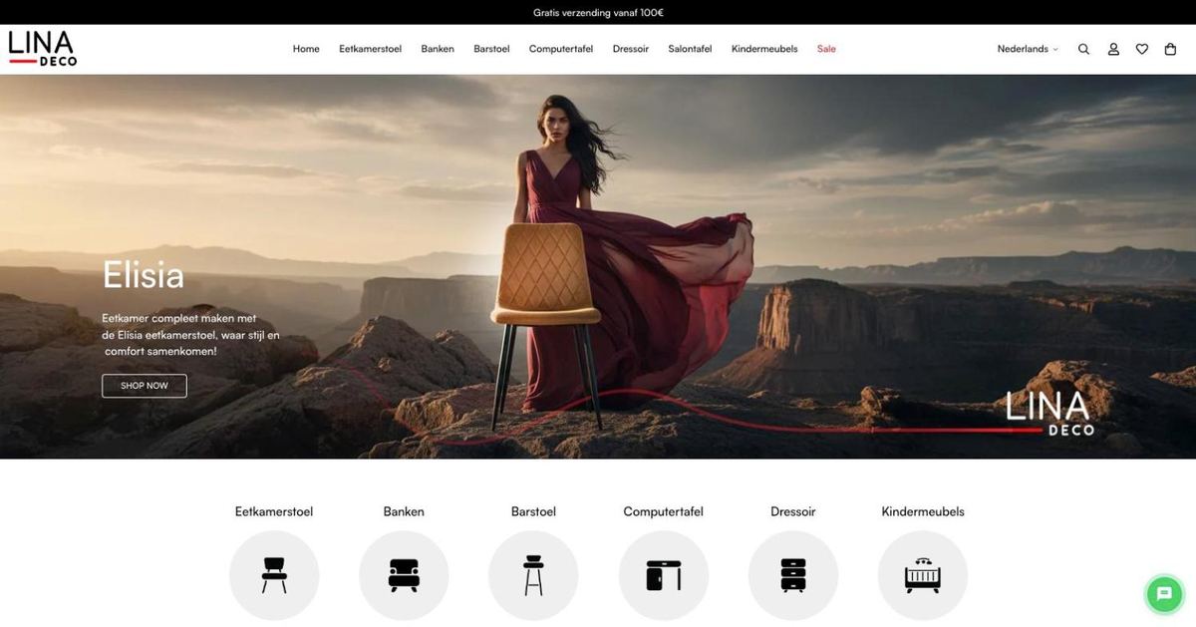Click the 'Gratis verzending vanaf 100€' announcement
The width and height of the screenshot is (1196, 627).
(x=598, y=13)
